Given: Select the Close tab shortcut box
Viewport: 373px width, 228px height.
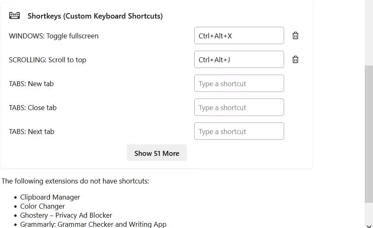Looking at the screenshot, I should tap(239, 107).
